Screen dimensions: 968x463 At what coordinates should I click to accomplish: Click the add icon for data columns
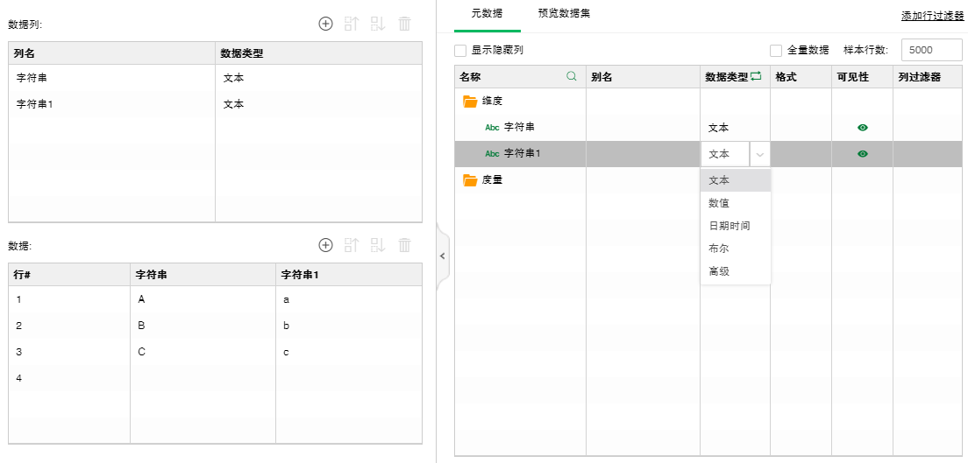pos(325,24)
